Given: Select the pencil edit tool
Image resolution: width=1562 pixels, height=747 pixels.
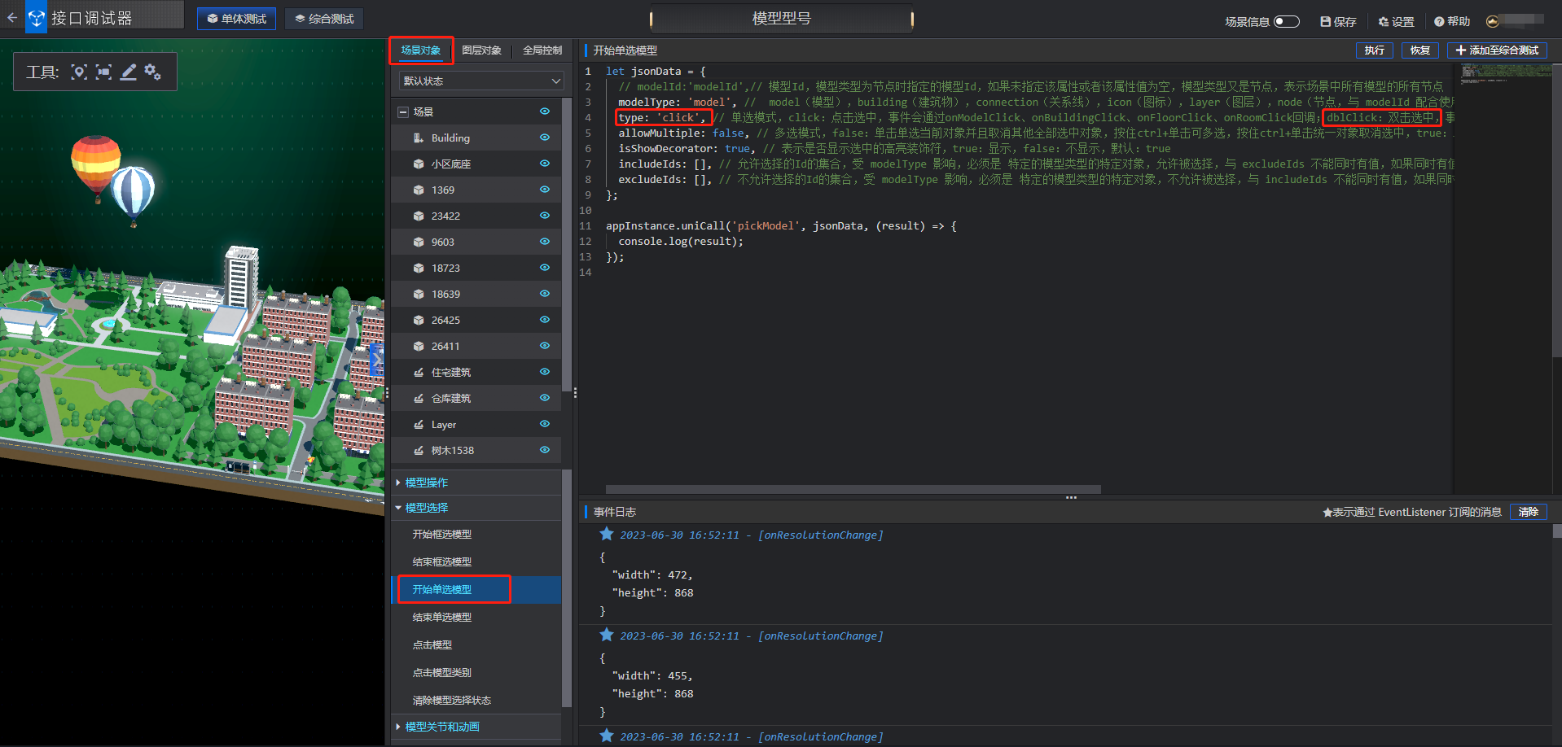Looking at the screenshot, I should tap(128, 72).
